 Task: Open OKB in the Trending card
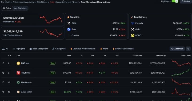(x=74, y=23)
